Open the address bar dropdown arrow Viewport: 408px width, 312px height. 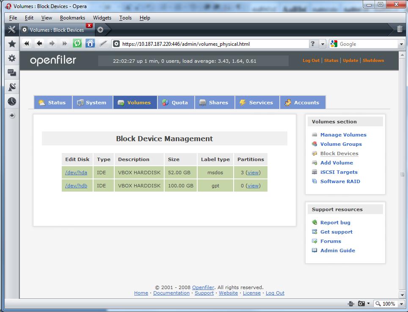(323, 44)
